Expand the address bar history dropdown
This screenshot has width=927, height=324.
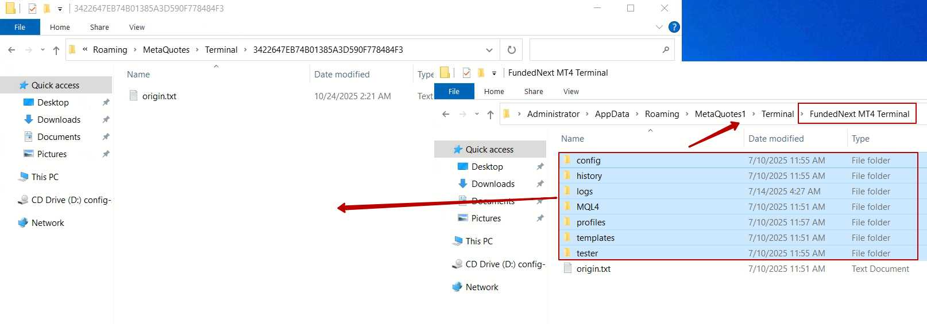[489, 50]
